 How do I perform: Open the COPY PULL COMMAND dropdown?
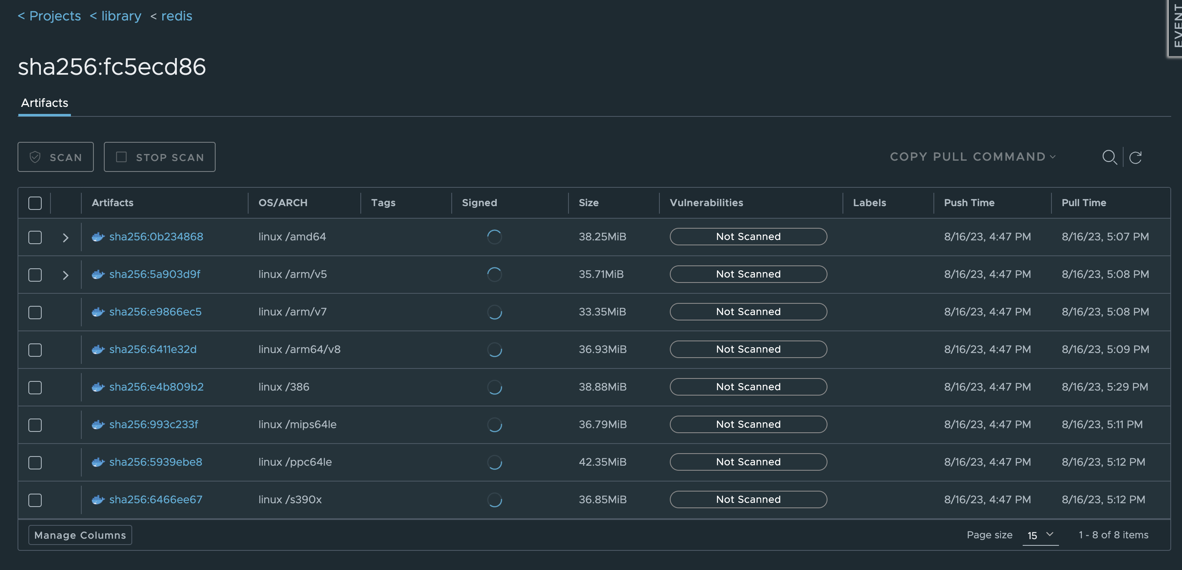(971, 156)
